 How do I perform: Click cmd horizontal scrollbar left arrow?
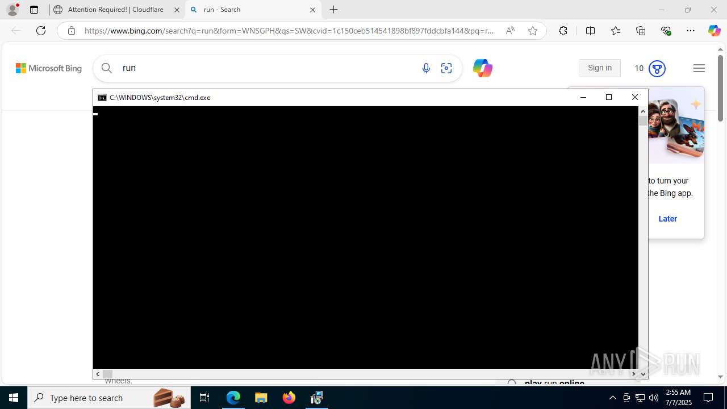(x=98, y=374)
